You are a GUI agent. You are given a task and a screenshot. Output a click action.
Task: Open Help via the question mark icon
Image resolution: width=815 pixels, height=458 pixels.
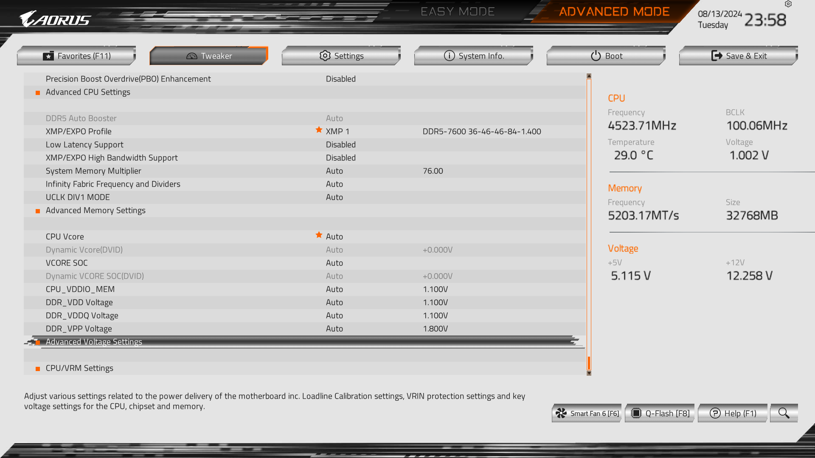click(715, 413)
